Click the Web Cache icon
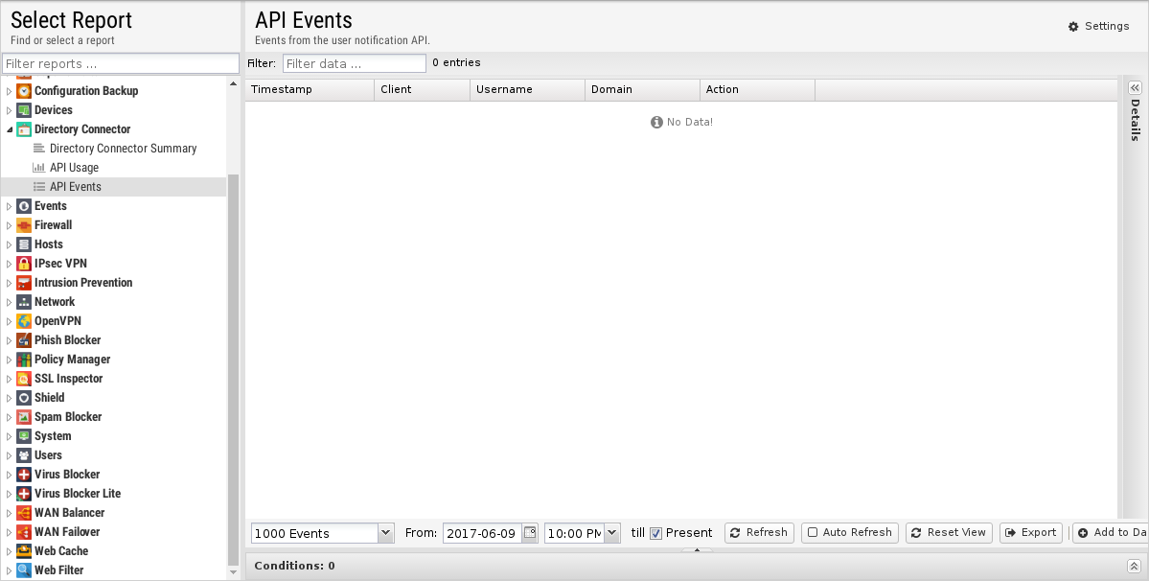The image size is (1149, 581). 24,551
